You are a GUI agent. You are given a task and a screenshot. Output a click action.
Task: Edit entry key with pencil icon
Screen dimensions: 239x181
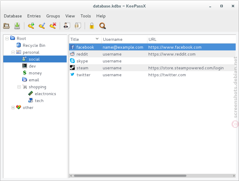pos(42,26)
